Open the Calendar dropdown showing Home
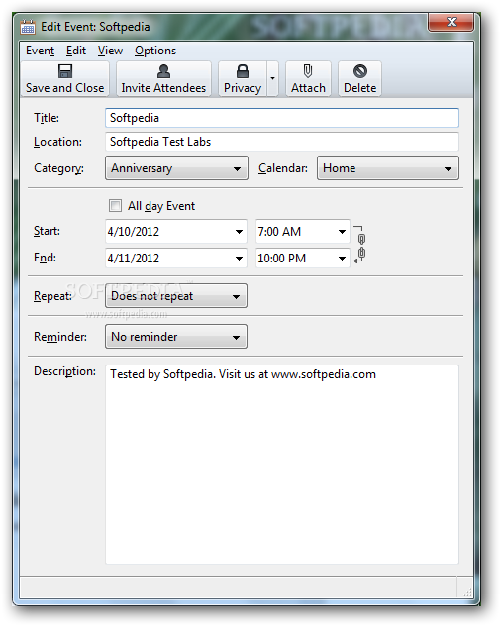 pyautogui.click(x=387, y=168)
